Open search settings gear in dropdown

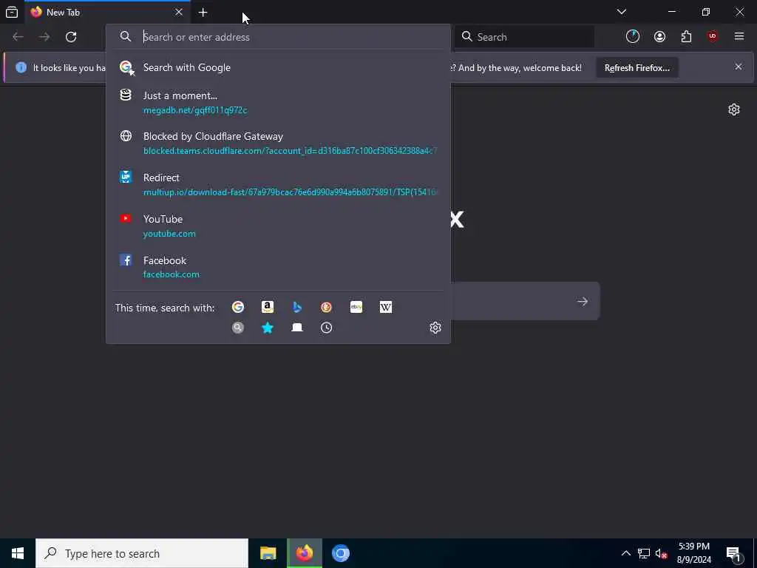coord(435,328)
